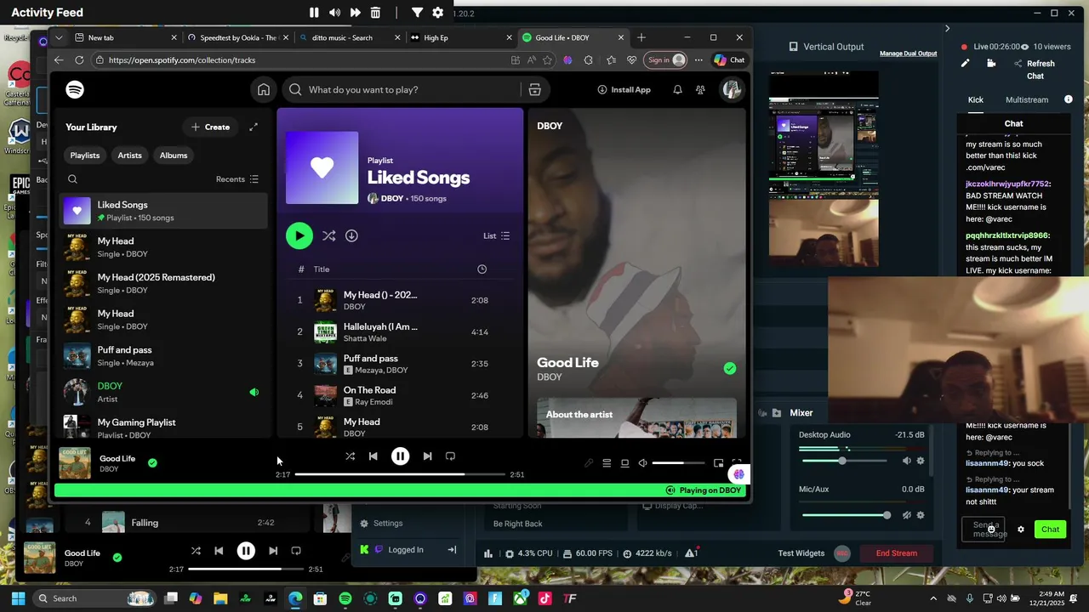Screen dimensions: 1089x612
Task: Open Spotify from Windows taskbar
Action: [345, 598]
